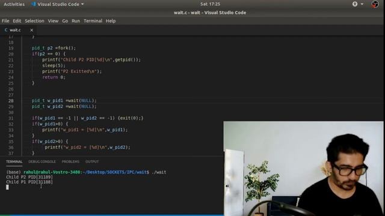
Task: Switch to the OUTPUT panel tab
Action: tap(92, 161)
